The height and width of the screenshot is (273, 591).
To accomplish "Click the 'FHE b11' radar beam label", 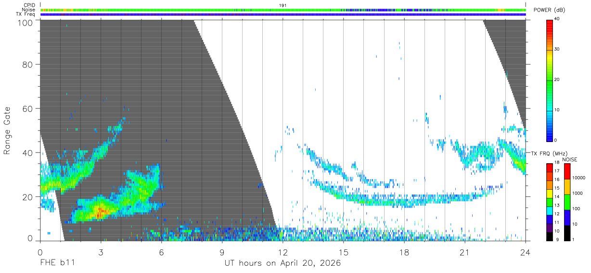I will [x=57, y=263].
